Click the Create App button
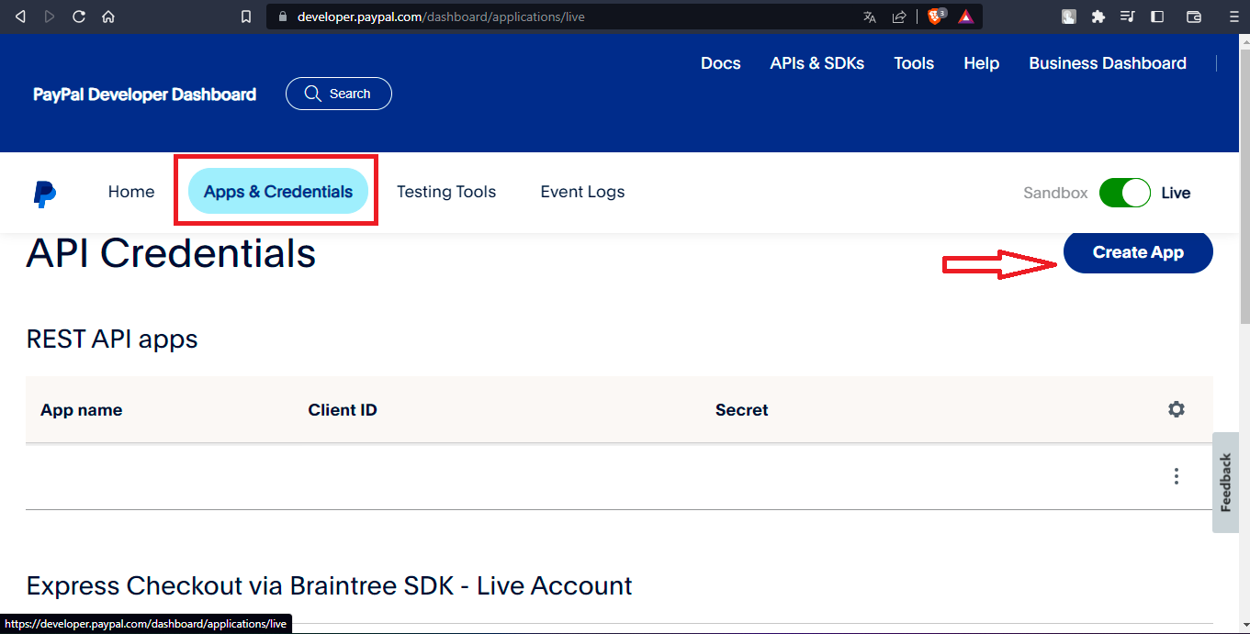The height and width of the screenshot is (634, 1250). coord(1138,252)
